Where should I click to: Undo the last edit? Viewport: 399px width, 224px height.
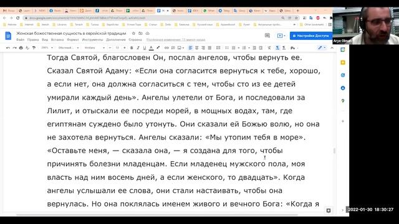[8, 48]
